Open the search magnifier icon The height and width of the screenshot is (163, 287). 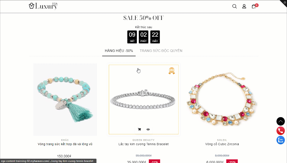[234, 6]
